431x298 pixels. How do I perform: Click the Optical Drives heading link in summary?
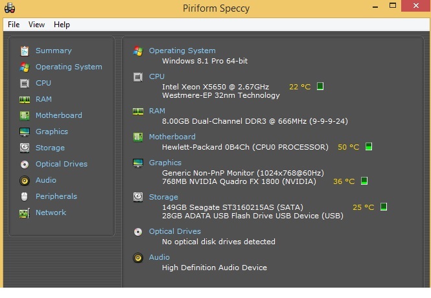click(175, 231)
